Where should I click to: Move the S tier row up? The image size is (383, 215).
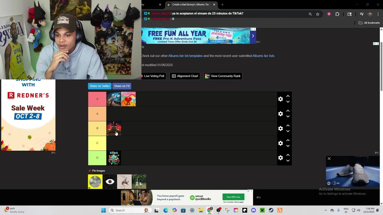click(288, 96)
